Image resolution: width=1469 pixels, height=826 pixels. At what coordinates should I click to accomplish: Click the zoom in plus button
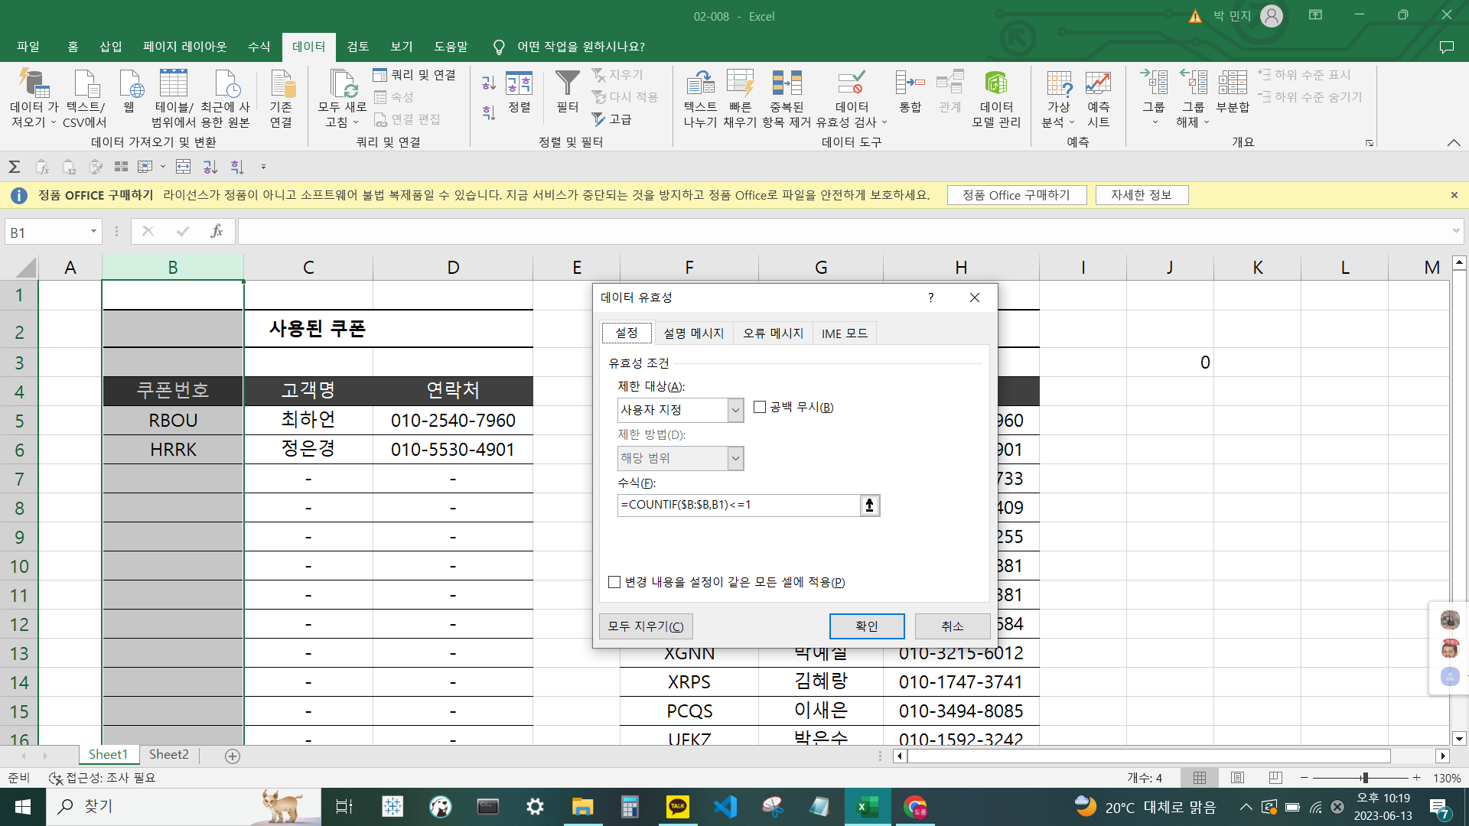point(1417,778)
